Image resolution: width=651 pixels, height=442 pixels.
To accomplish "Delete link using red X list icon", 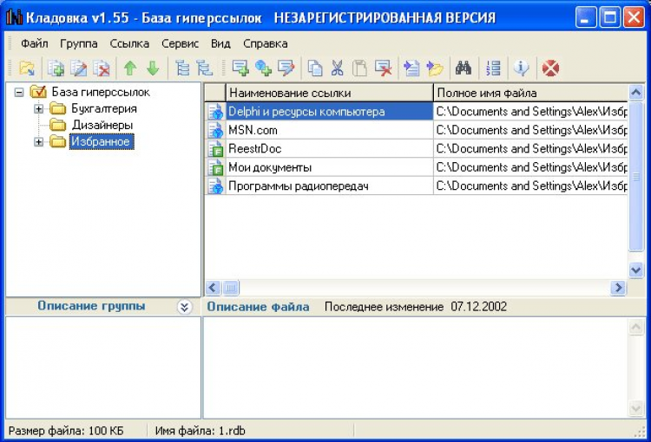I will click(383, 68).
